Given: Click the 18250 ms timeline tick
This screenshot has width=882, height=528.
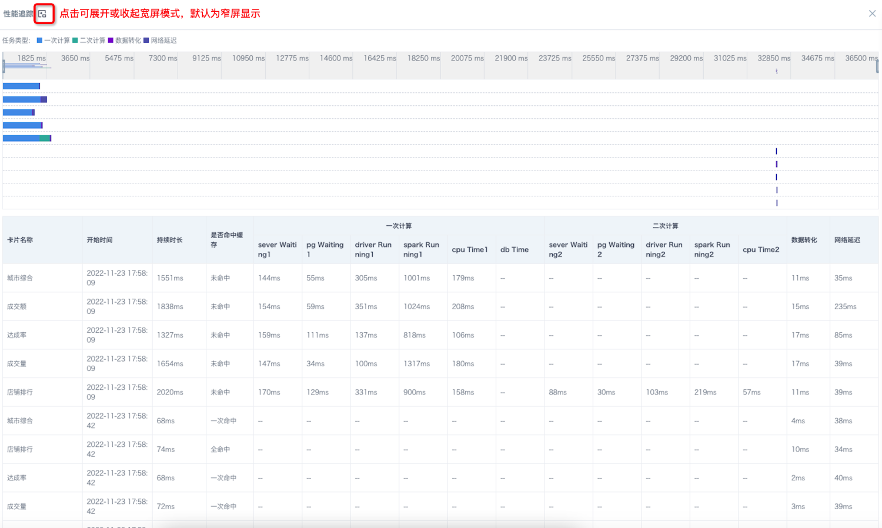Looking at the screenshot, I should coord(423,58).
